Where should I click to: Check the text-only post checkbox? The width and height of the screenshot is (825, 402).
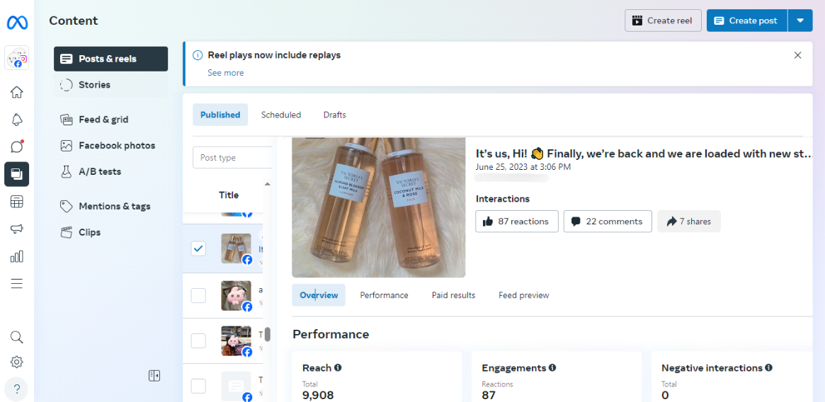(198, 386)
